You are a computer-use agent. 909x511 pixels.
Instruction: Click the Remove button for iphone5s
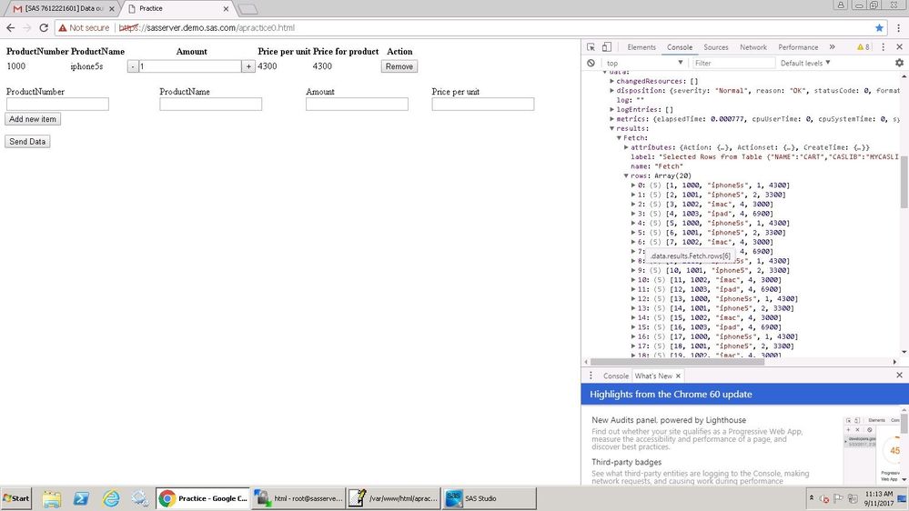point(399,66)
